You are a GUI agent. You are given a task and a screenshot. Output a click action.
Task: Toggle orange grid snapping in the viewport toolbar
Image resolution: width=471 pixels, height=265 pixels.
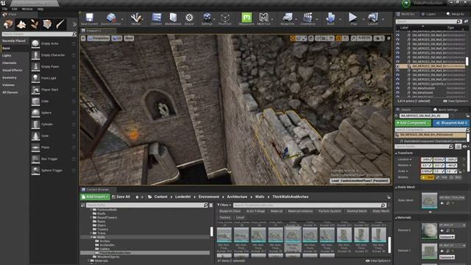click(x=339, y=38)
